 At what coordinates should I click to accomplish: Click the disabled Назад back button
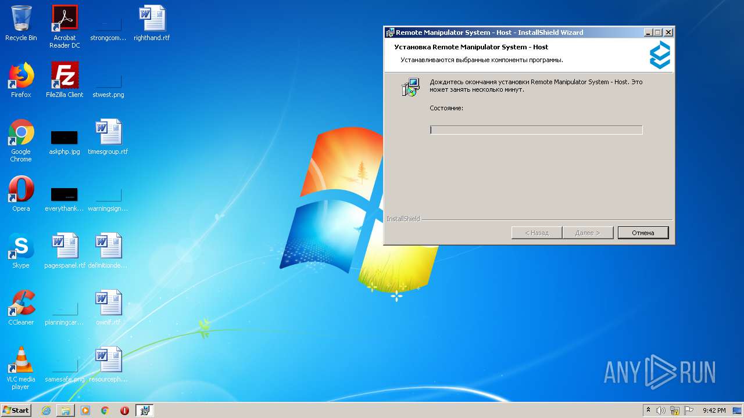pos(536,233)
